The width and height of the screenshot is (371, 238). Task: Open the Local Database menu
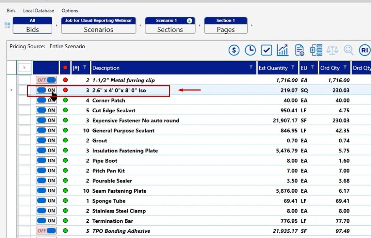(x=39, y=11)
